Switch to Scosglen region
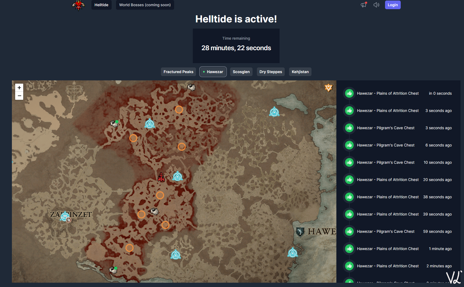Viewport: 464px width, 287px height. click(x=241, y=72)
